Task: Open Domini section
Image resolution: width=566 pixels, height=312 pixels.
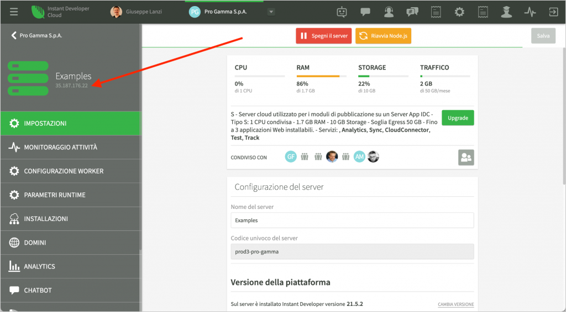Action: (70, 243)
